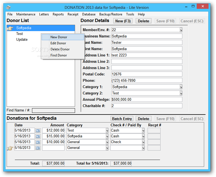
Task: Open Paid By dropdown on the blank-amount row
Action: point(143,148)
